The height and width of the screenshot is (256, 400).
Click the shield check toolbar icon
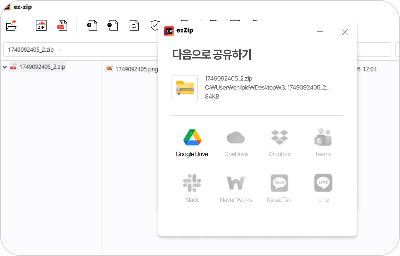pos(155,26)
